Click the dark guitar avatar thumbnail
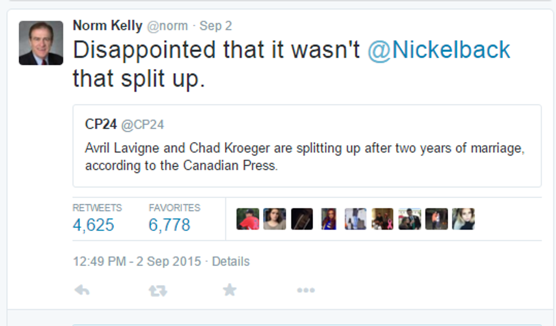This screenshot has width=556, height=326. tap(302, 219)
